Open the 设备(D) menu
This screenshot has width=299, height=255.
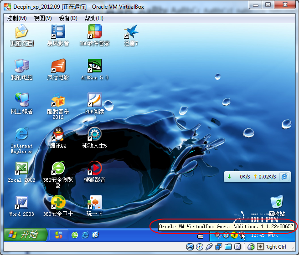[68, 18]
